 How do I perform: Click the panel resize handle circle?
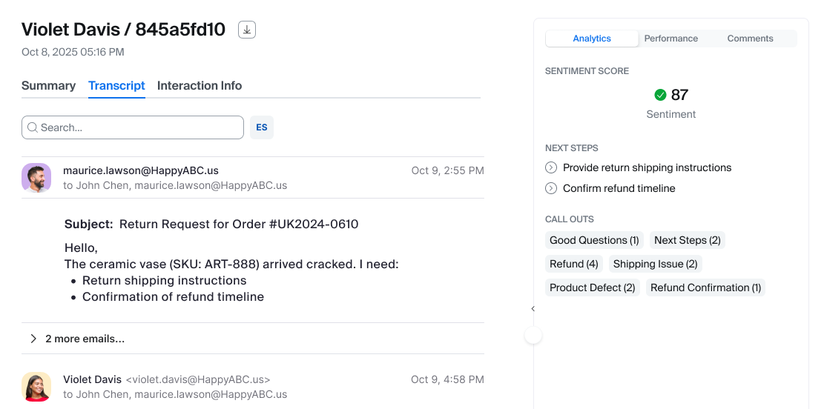click(x=533, y=336)
